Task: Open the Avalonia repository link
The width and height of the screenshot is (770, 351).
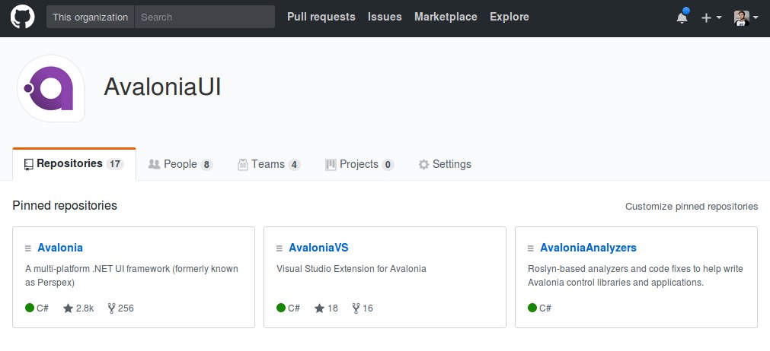Action: 60,248
